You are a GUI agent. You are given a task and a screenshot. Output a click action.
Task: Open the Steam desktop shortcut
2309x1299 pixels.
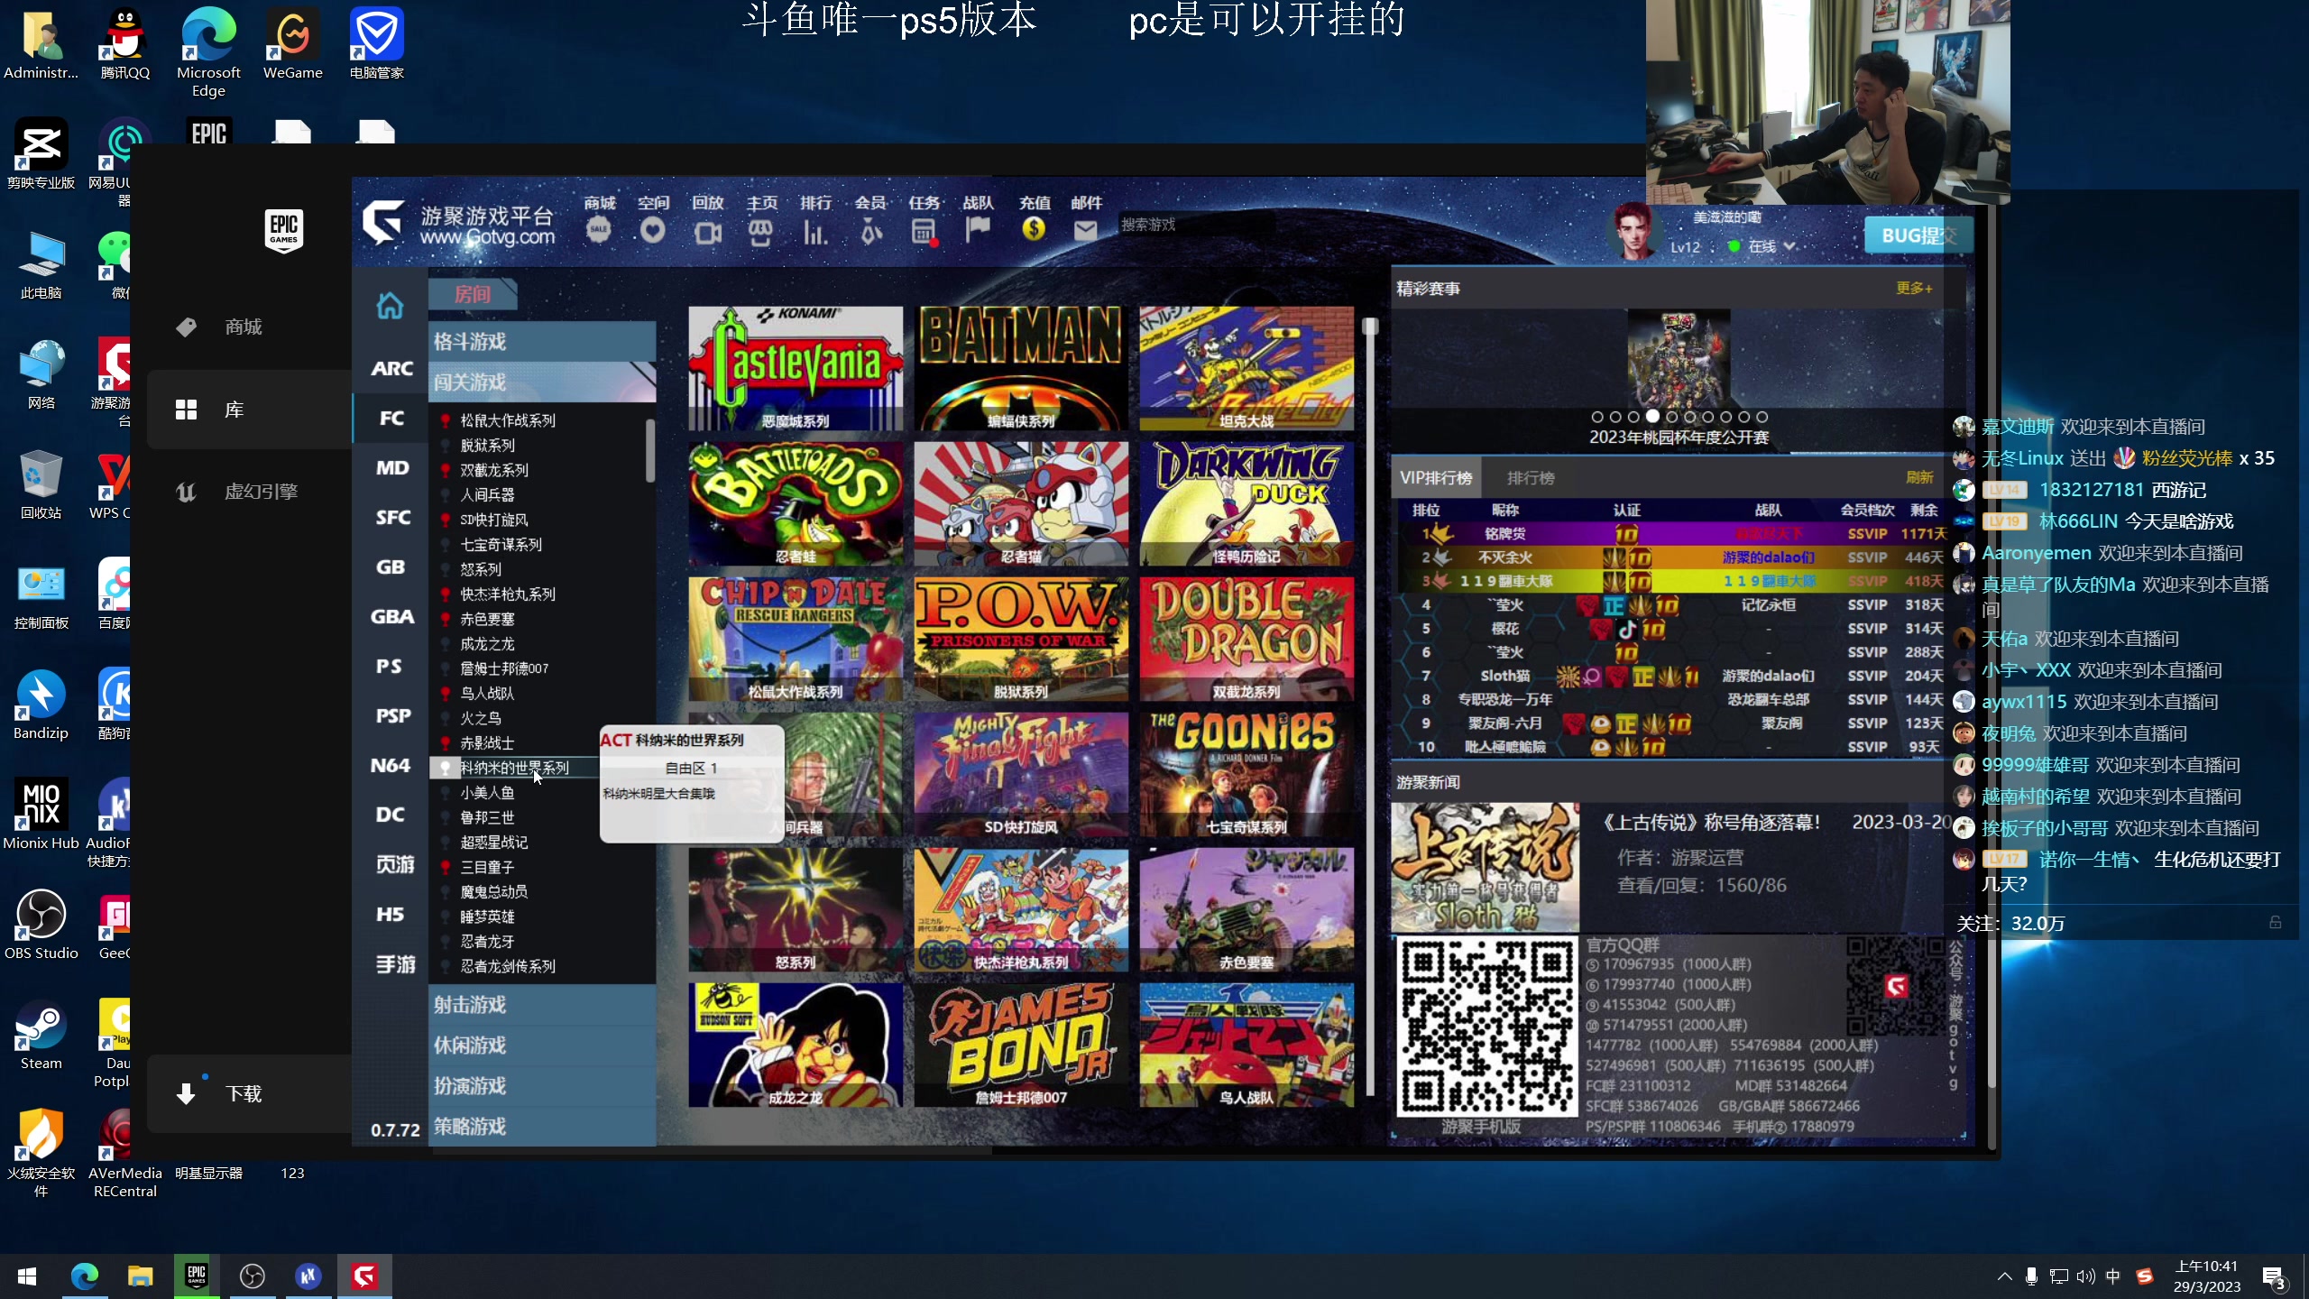[x=41, y=1036]
